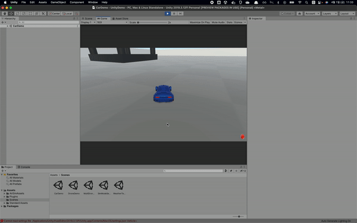Image resolution: width=357 pixels, height=223 pixels.
Task: Expand the Standard Assets folder
Action: (x=4, y=203)
